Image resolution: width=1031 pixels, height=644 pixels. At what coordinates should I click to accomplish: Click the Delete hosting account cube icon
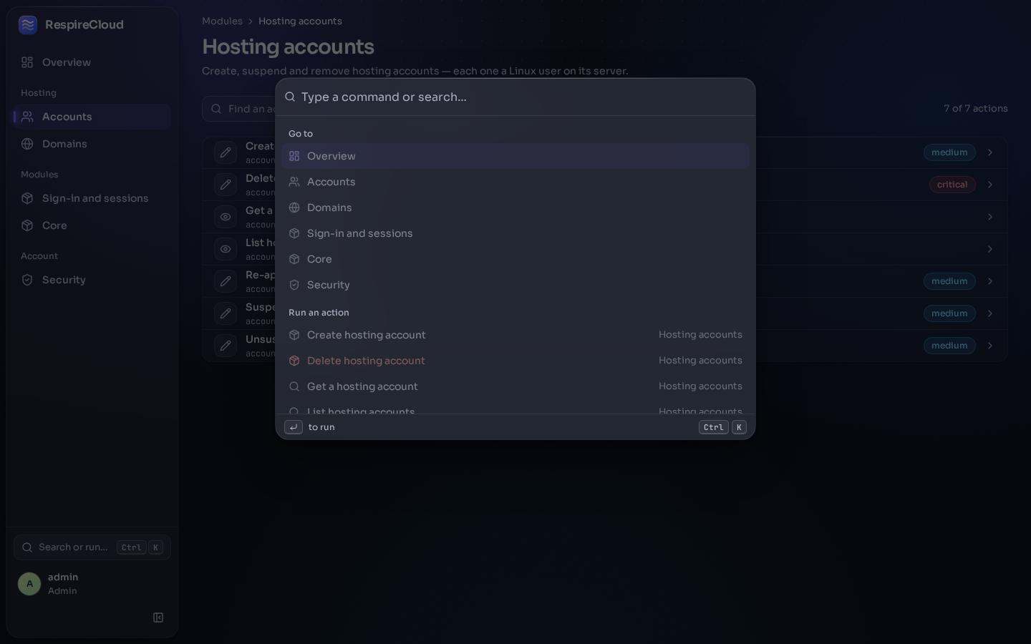click(294, 361)
